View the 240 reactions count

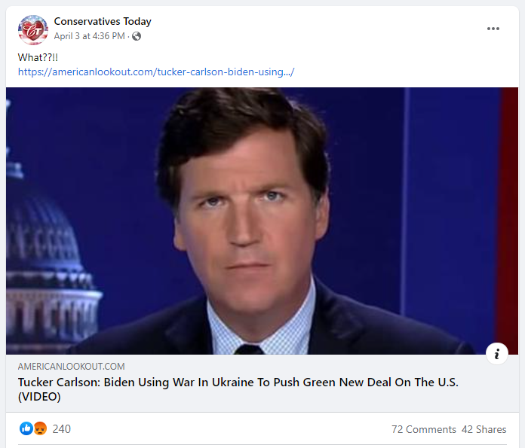click(62, 429)
